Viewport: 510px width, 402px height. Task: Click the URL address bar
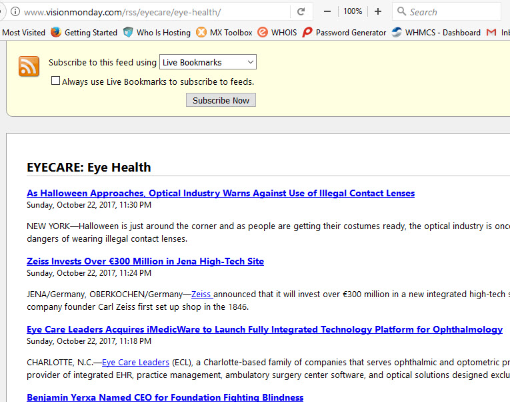tap(156, 12)
